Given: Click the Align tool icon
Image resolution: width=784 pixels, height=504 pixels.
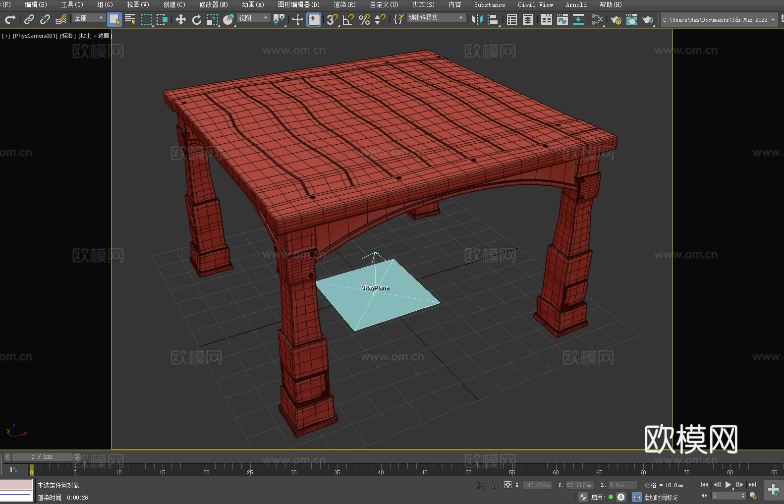Looking at the screenshot, I should coord(493,19).
